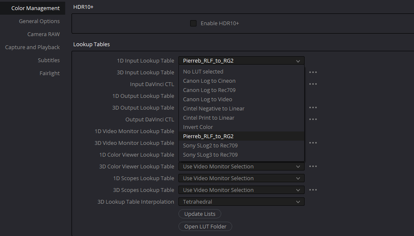Click the '1D Scopes Lookup Table' label
The width and height of the screenshot is (414, 236).
click(143, 178)
